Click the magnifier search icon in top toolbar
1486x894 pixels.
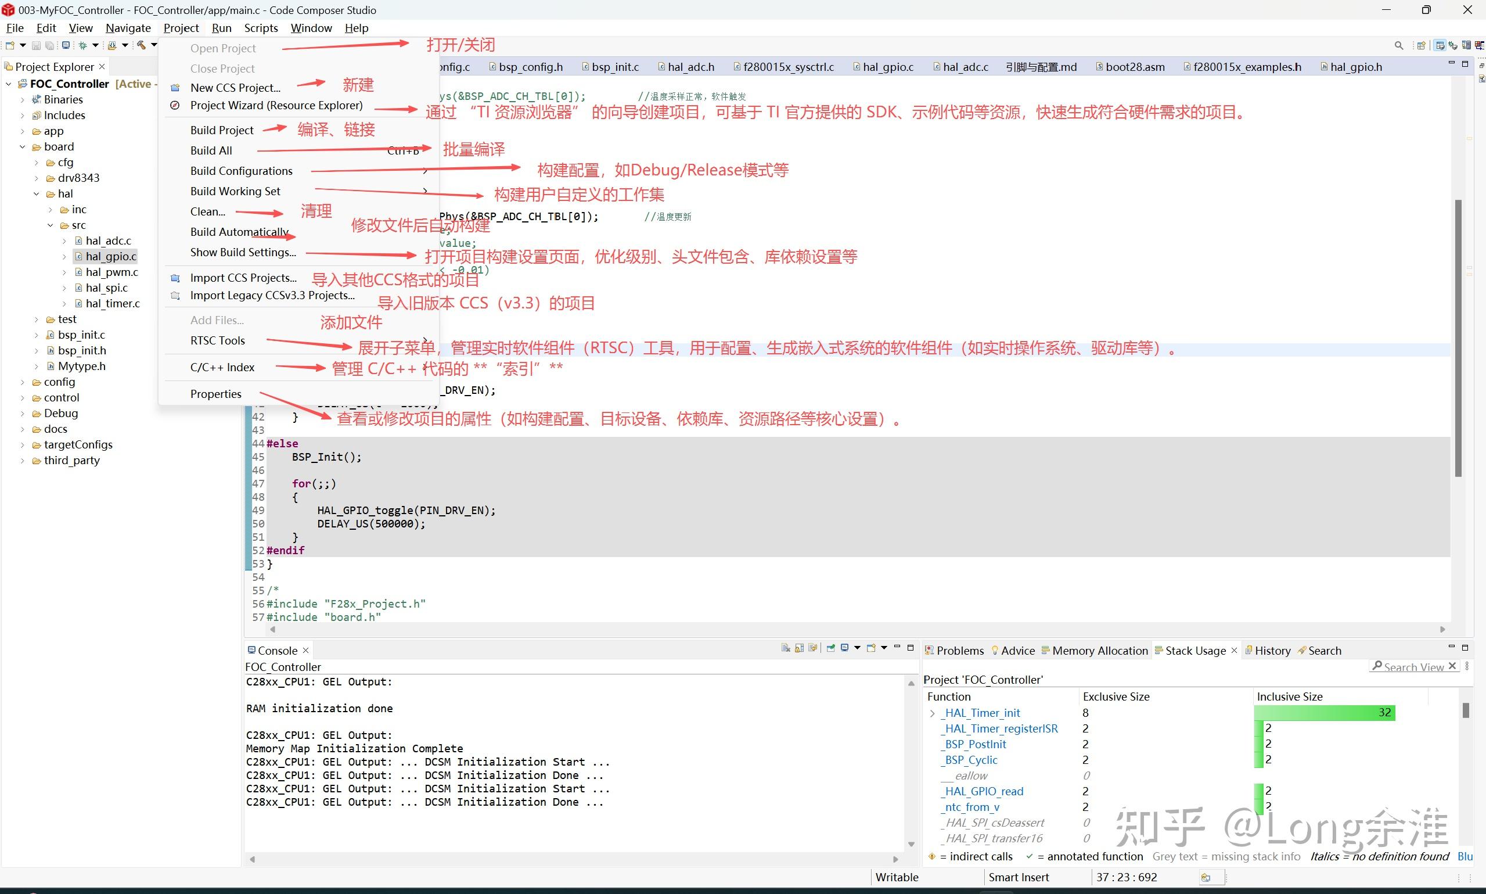[1399, 45]
